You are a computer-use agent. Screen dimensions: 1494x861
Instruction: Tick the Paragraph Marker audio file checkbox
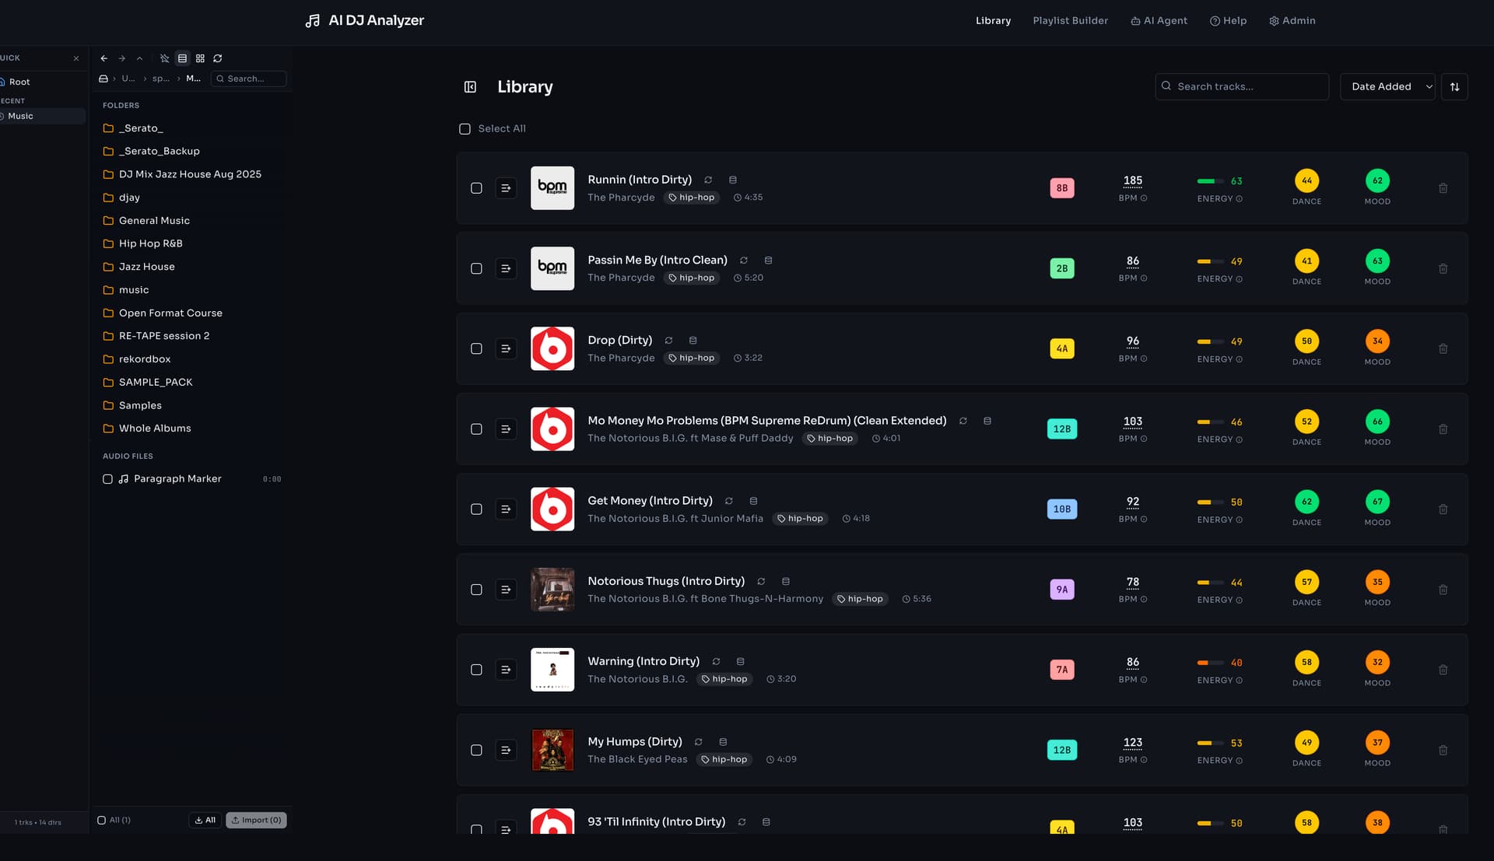pos(107,479)
